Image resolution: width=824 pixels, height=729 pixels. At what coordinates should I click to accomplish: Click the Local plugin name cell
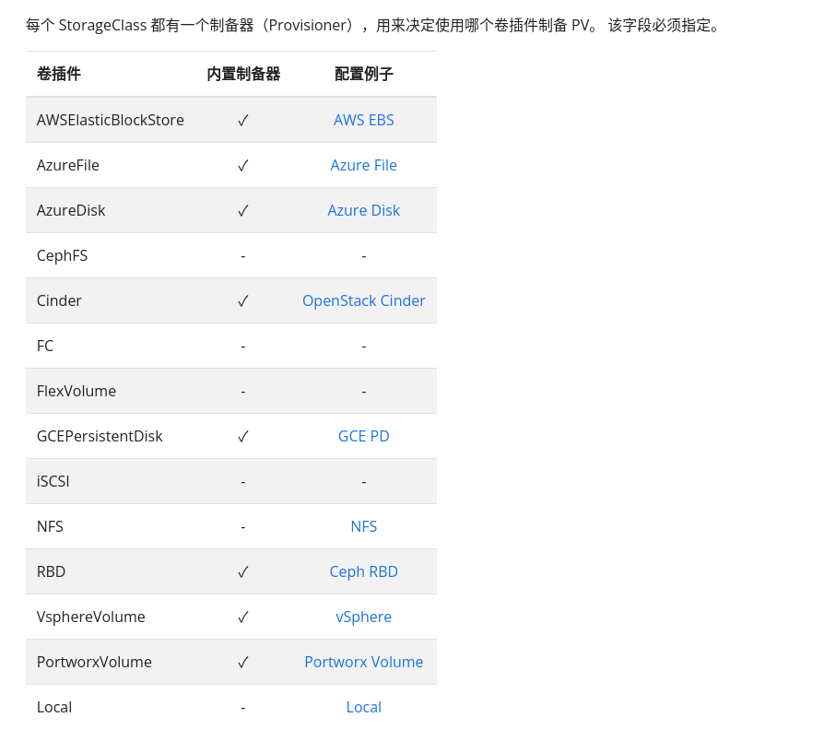pyautogui.click(x=54, y=708)
